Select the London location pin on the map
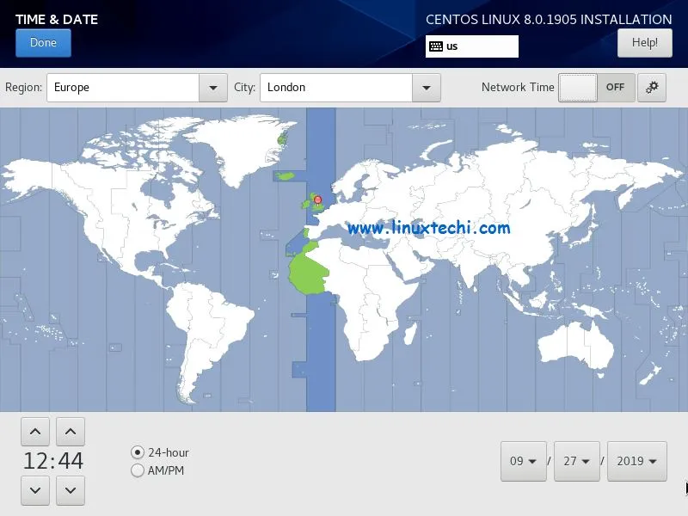This screenshot has width=688, height=516. pos(318,199)
